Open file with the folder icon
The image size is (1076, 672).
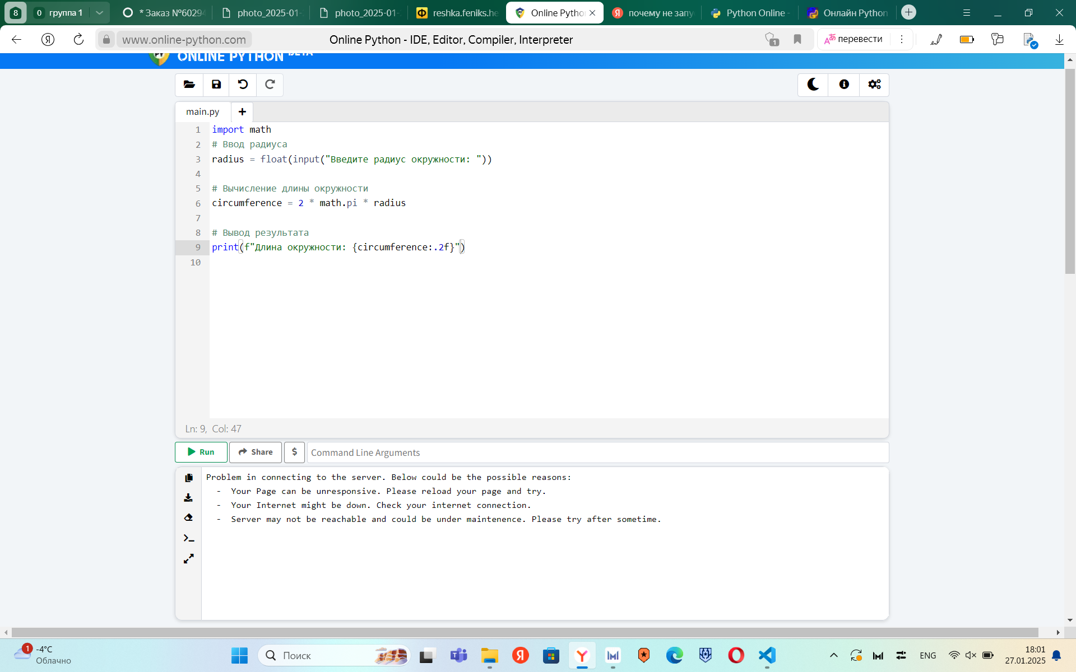189,85
